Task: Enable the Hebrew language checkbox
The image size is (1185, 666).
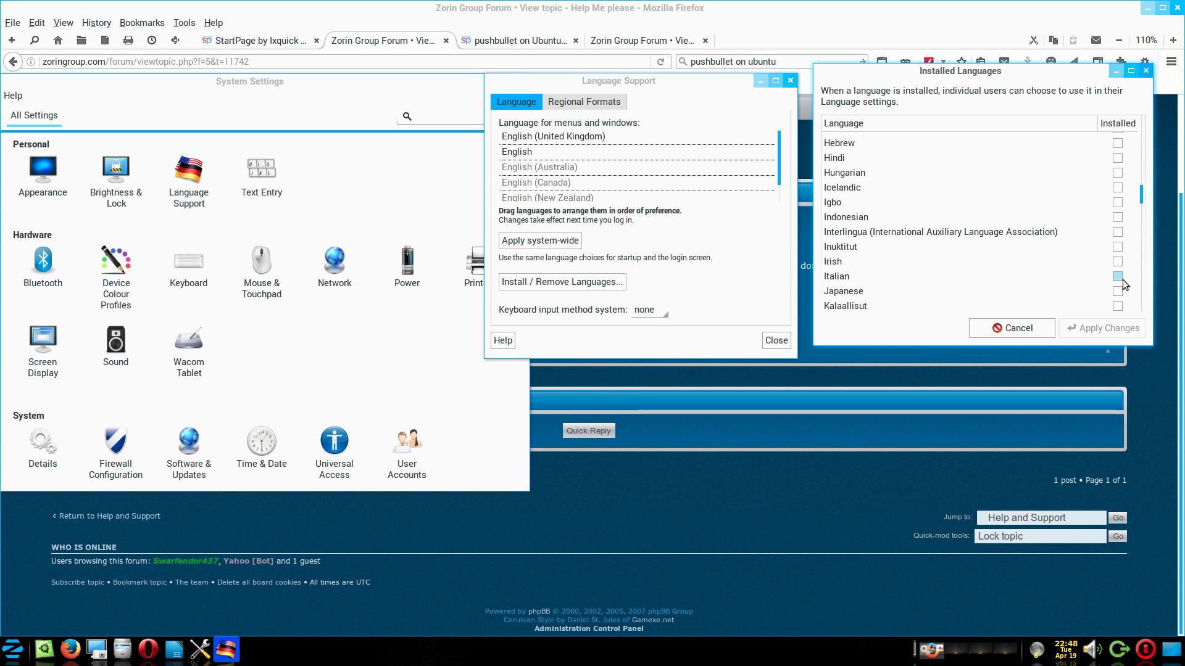Action: 1117,143
